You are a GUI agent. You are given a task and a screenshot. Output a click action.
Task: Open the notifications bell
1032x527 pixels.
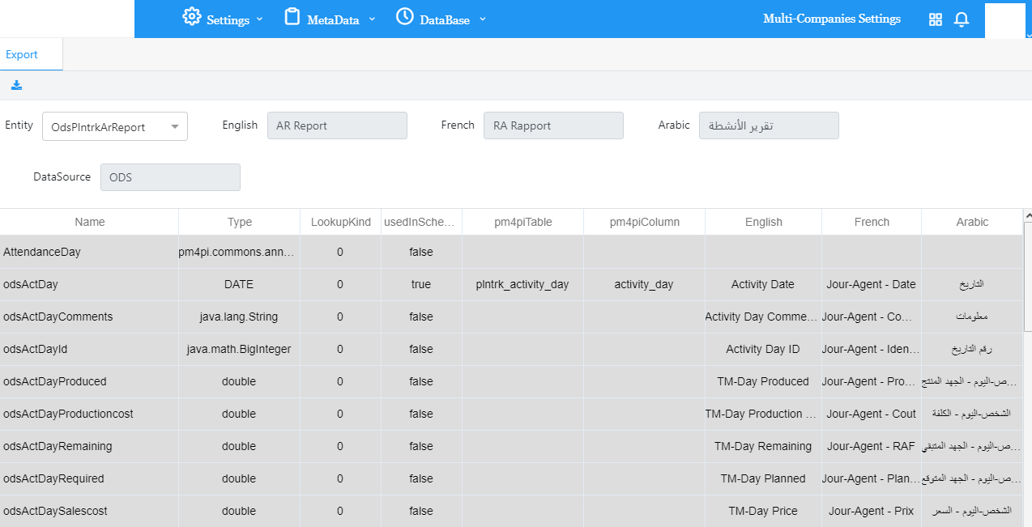(962, 19)
